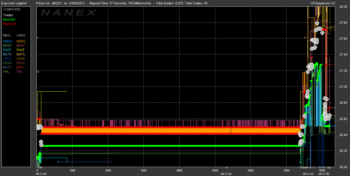Viewport: 350px width, 176px height.
Task: Click BOST under the BIDS column
Action: coord(8,46)
